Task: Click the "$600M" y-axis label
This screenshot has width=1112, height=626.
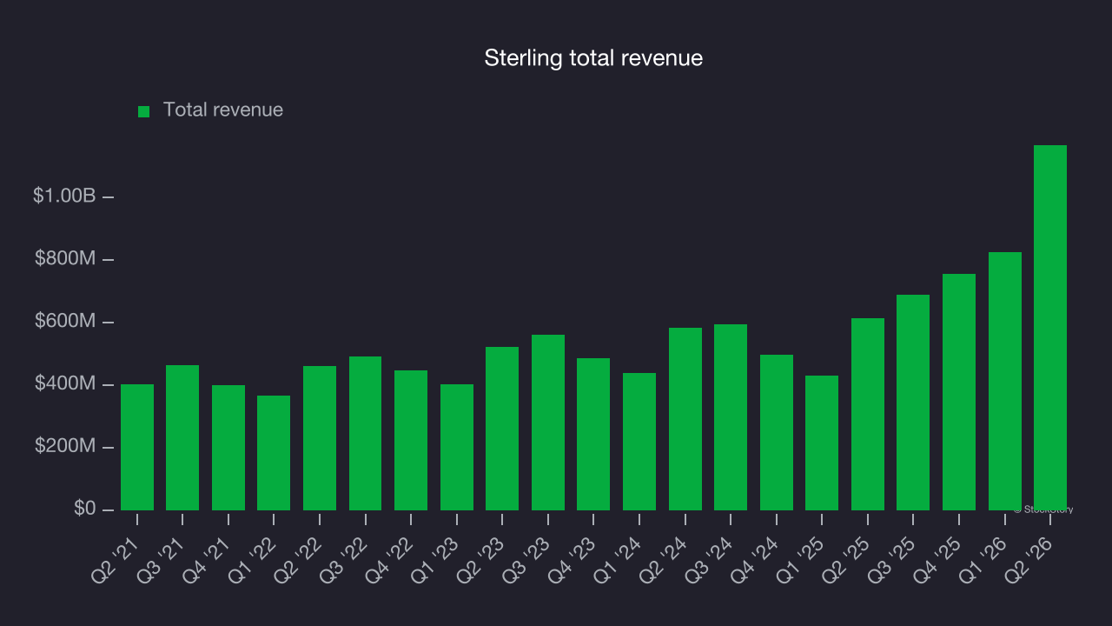Action: pos(66,322)
